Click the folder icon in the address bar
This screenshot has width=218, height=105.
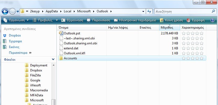pos(22,11)
